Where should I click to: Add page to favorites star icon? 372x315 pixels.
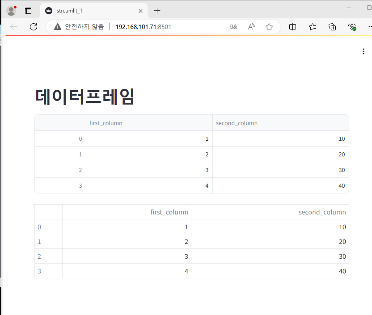click(x=269, y=27)
